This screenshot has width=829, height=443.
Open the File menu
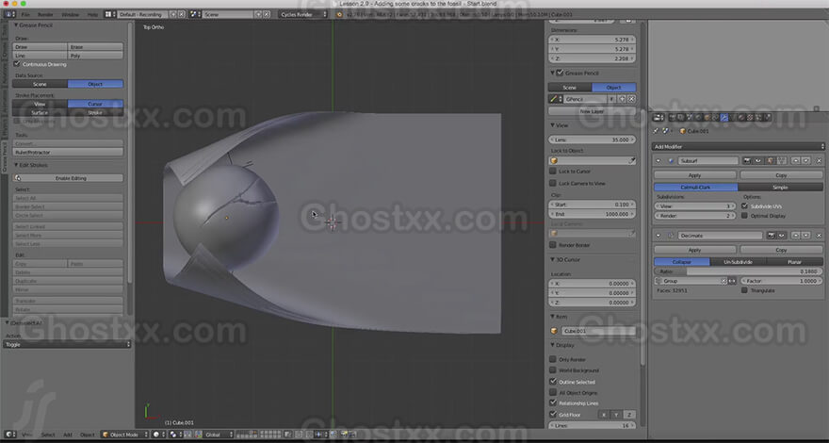(25, 14)
